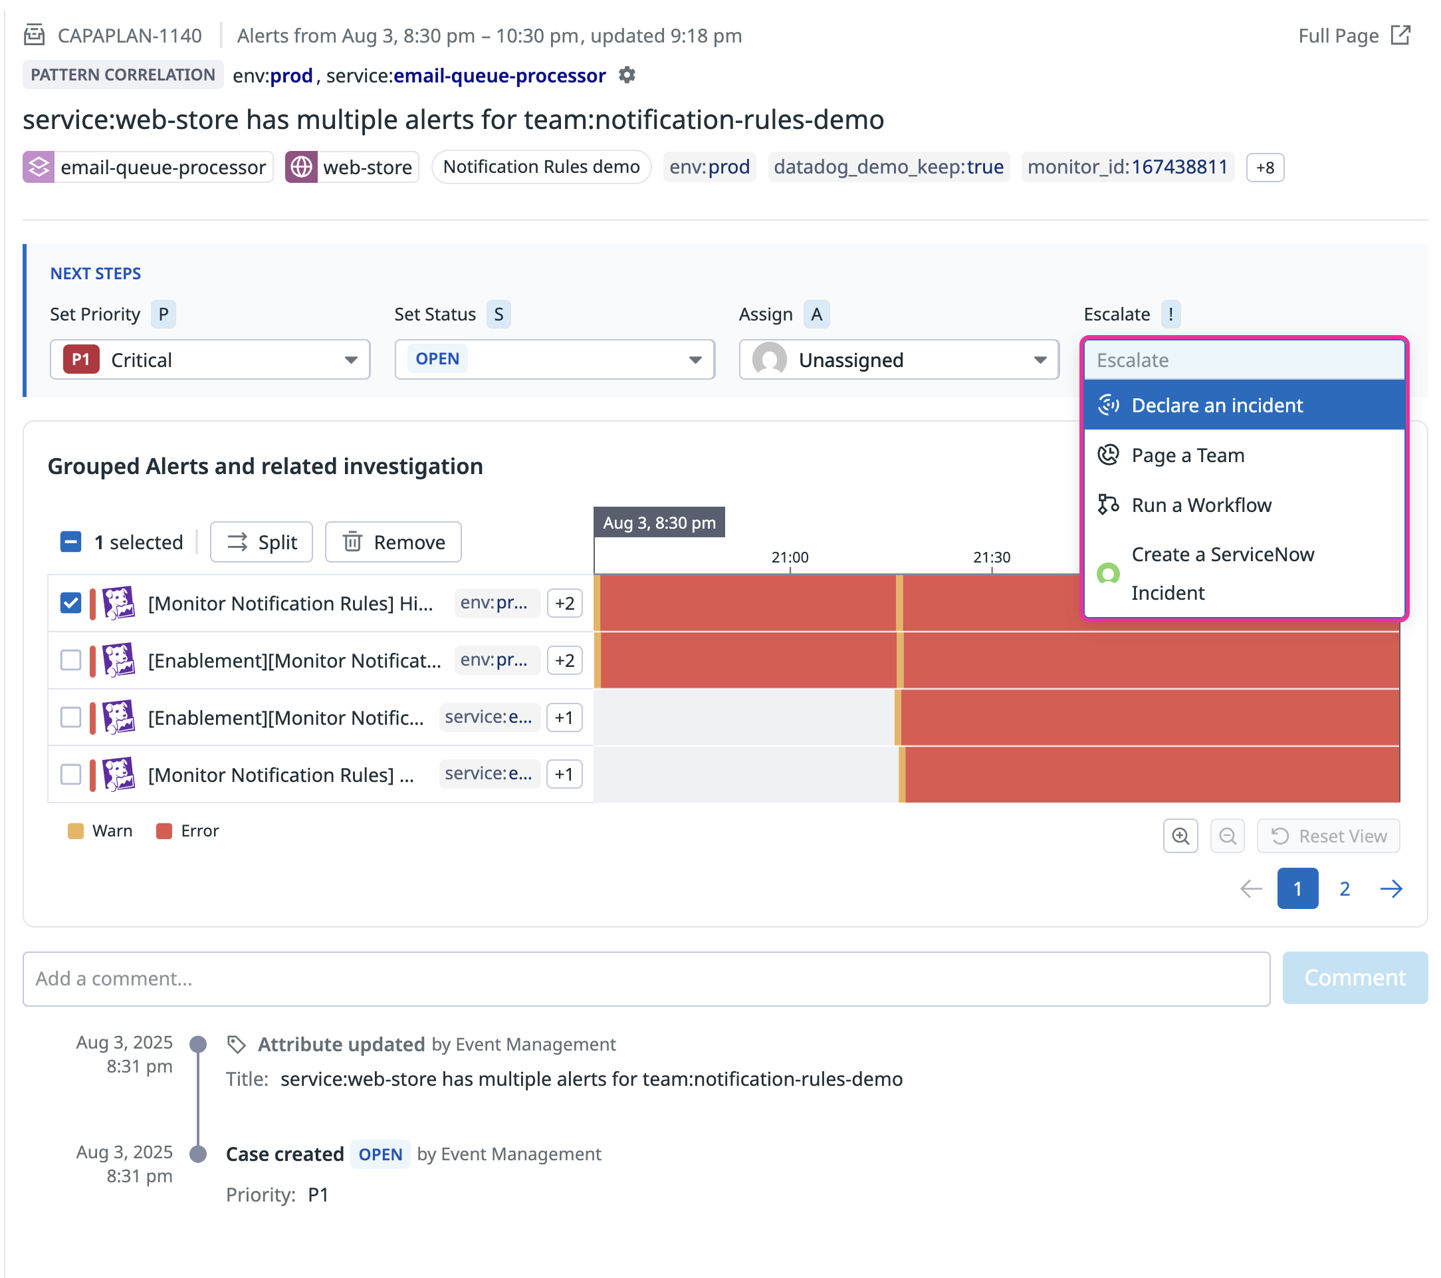This screenshot has width=1441, height=1278.
Task: Click the Escalate search field
Action: point(1244,360)
